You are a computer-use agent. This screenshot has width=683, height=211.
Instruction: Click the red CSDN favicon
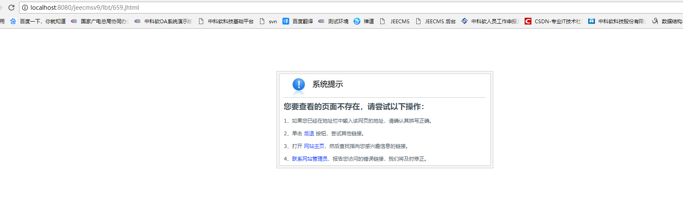pyautogui.click(x=528, y=21)
